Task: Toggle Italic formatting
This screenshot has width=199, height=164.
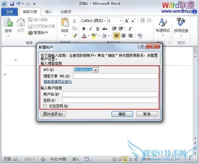Action: [91, 29]
